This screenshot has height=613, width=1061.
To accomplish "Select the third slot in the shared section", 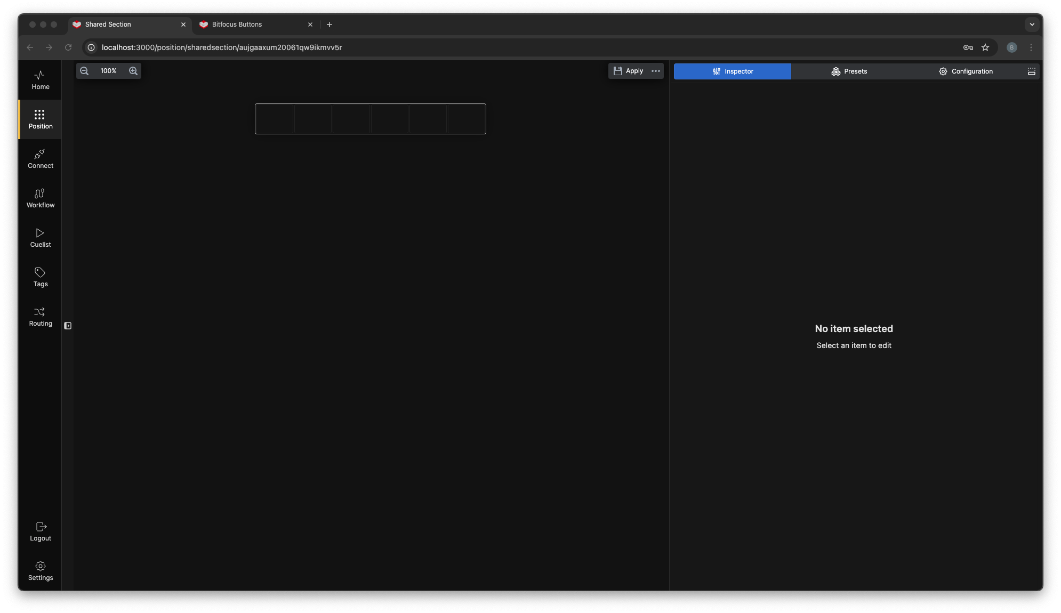I will 351,119.
